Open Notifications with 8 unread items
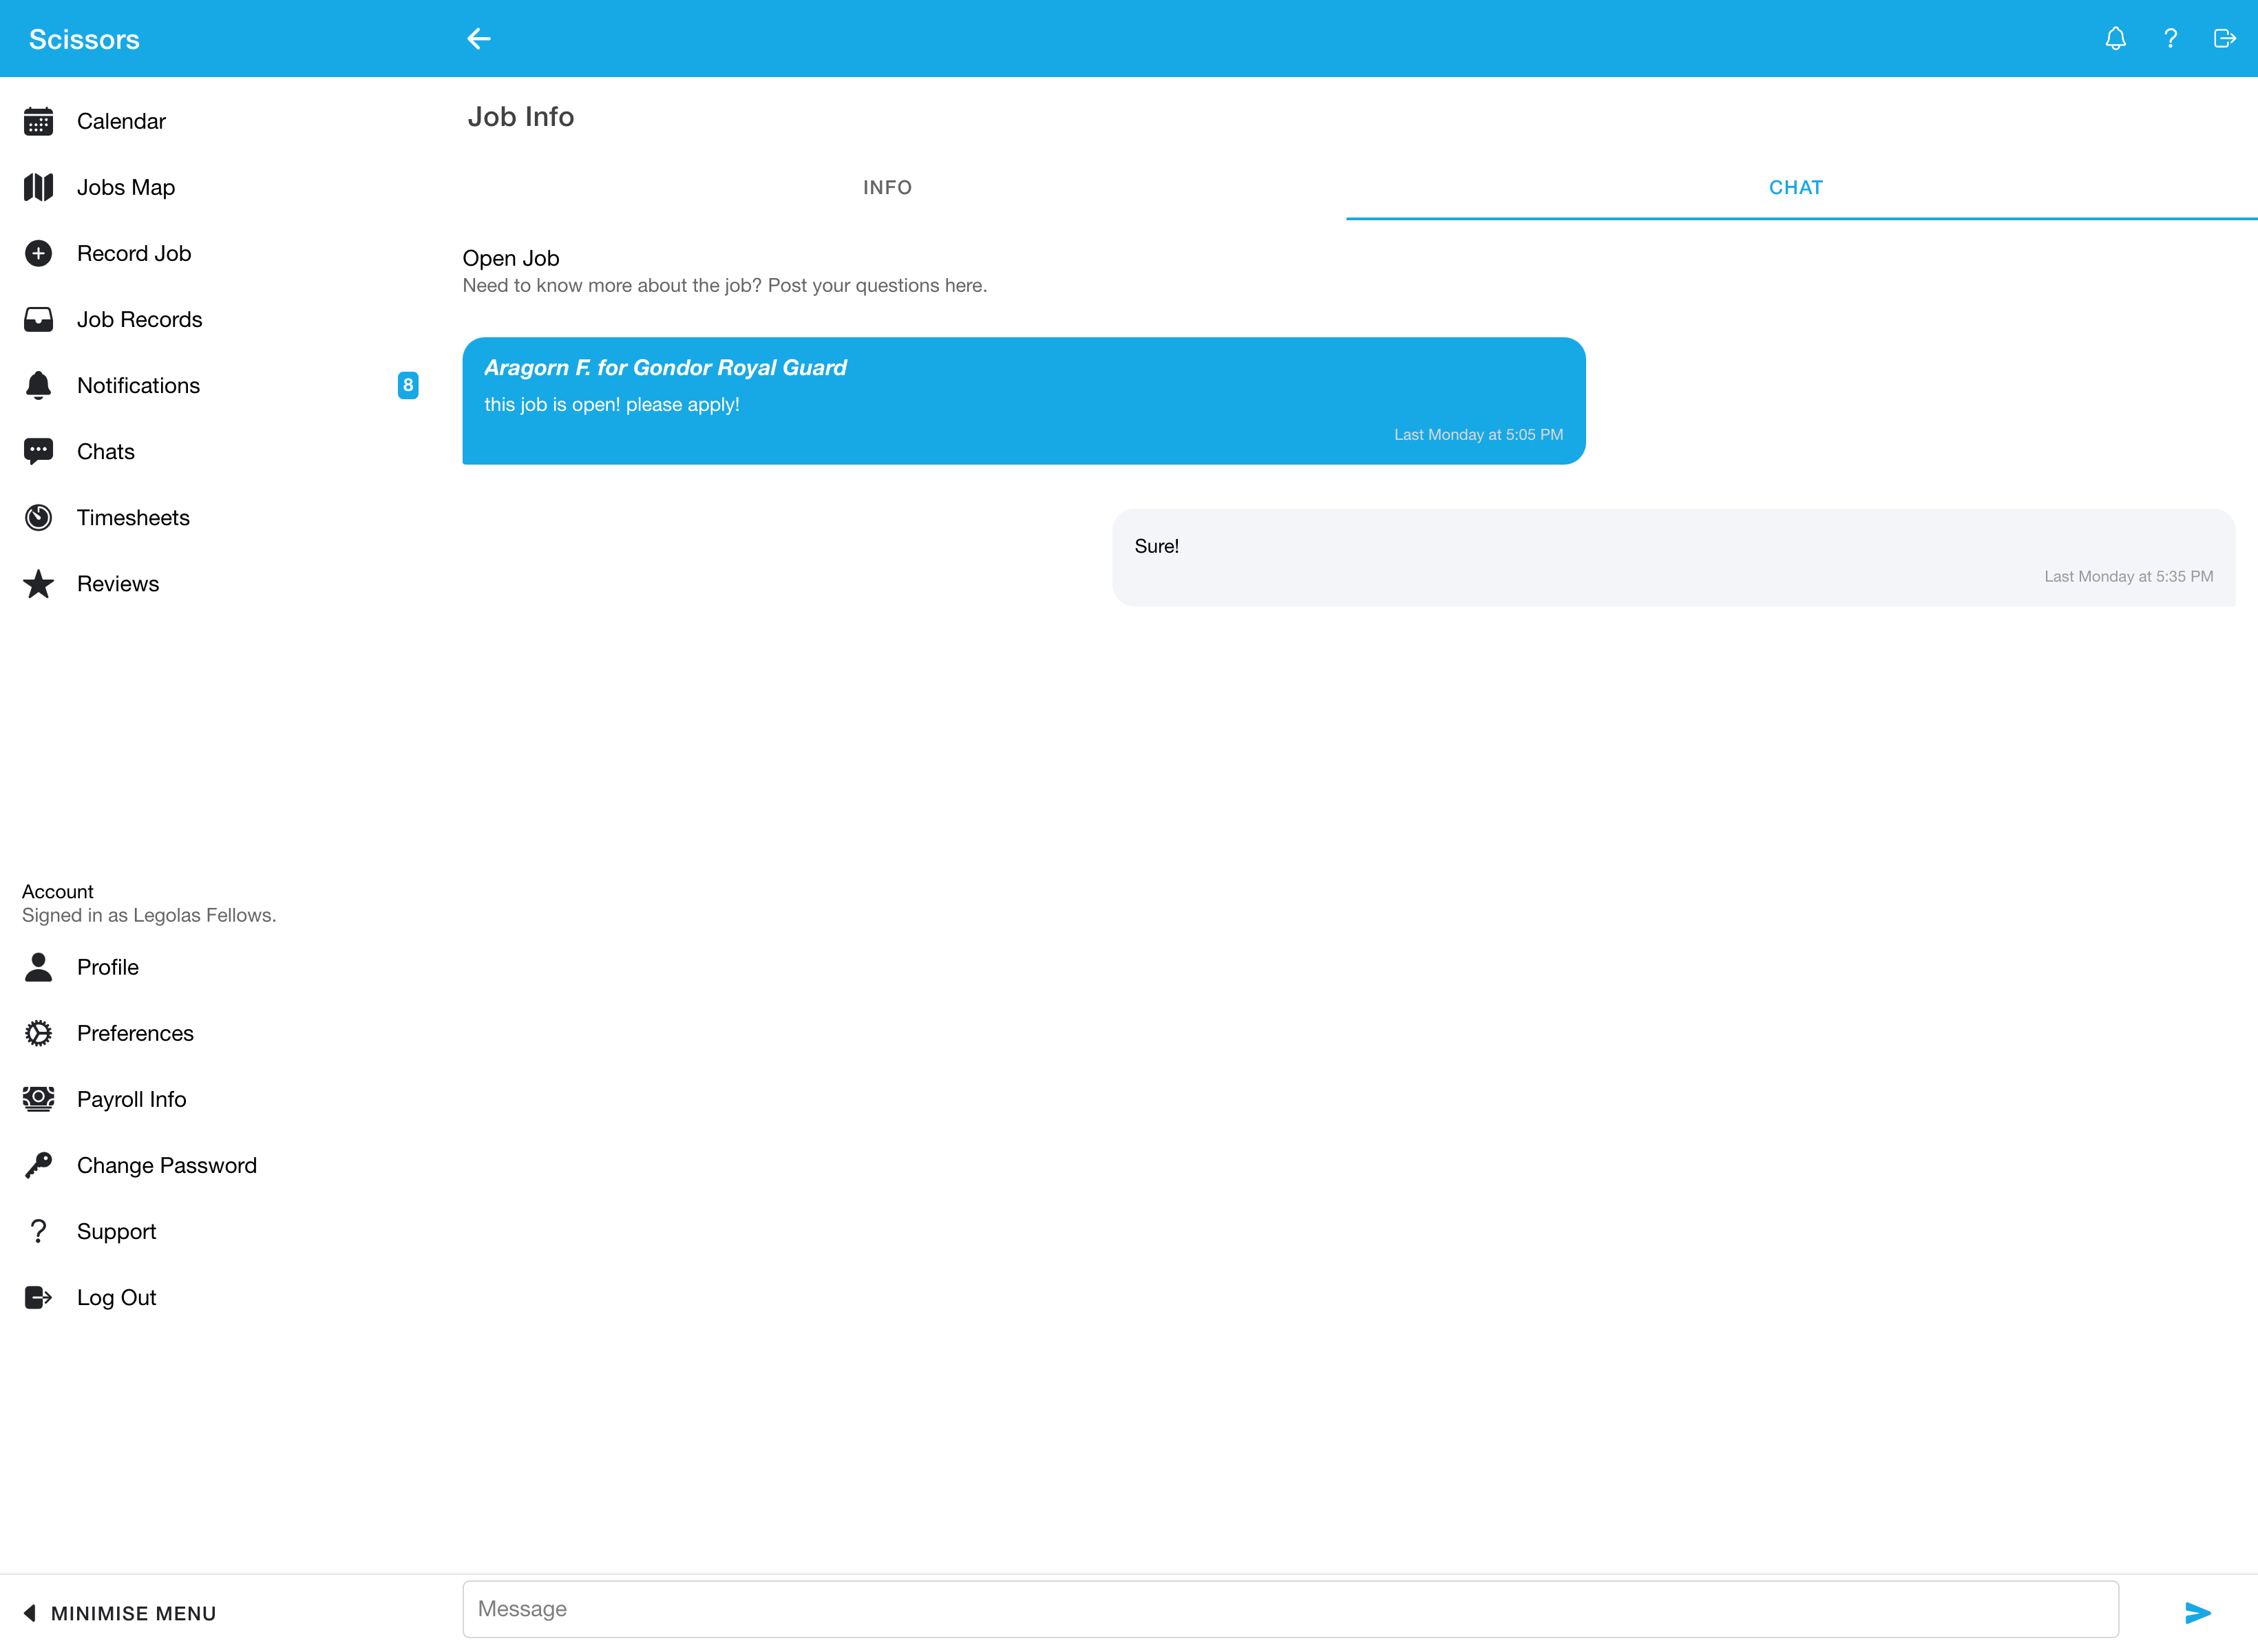This screenshot has width=2258, height=1652. pos(138,385)
